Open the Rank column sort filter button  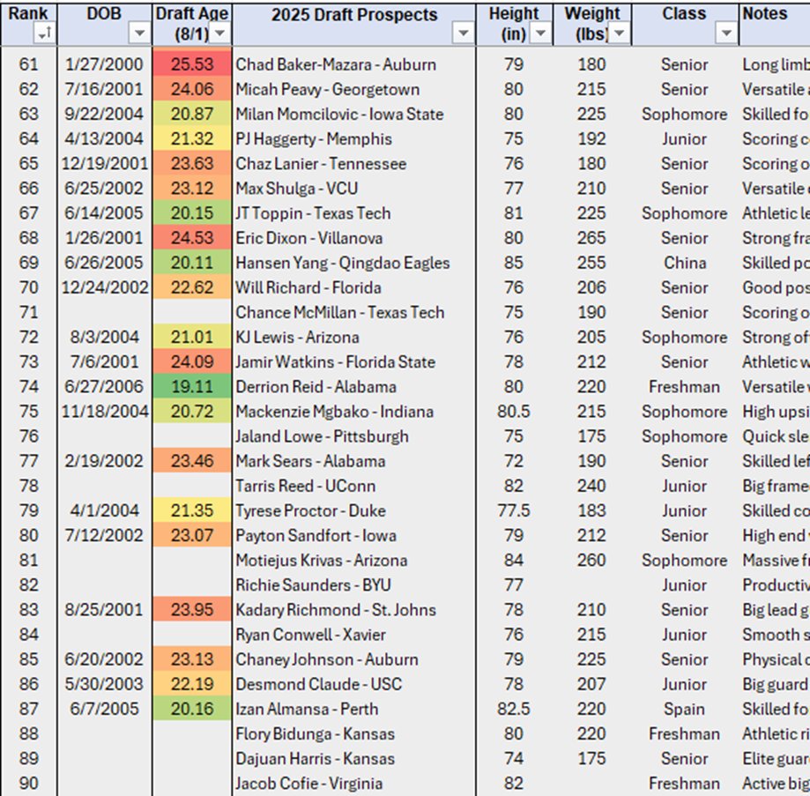pos(44,33)
